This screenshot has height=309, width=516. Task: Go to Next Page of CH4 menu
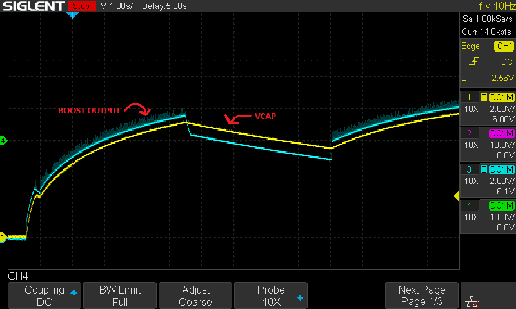pos(422,295)
